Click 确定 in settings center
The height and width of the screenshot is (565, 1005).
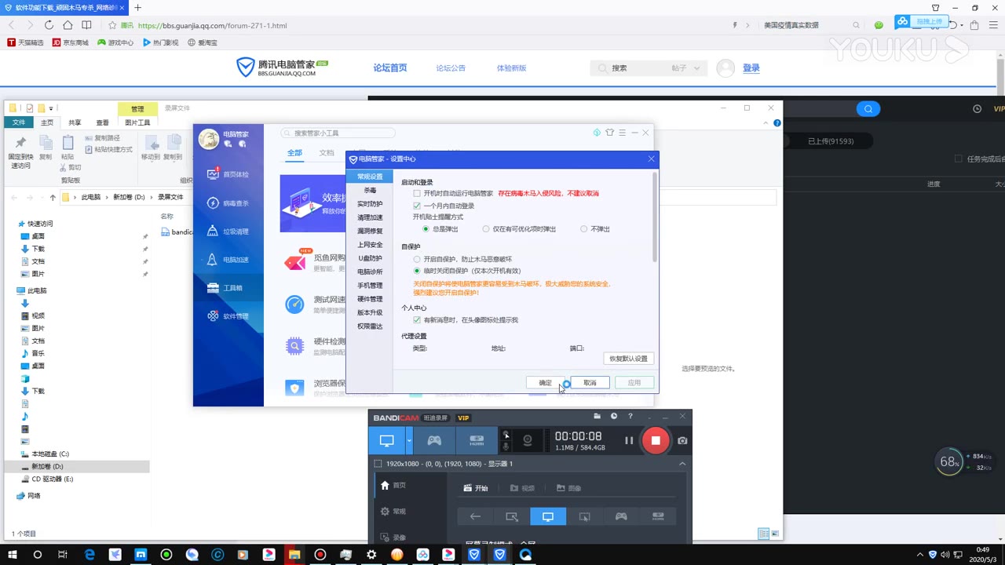(545, 383)
